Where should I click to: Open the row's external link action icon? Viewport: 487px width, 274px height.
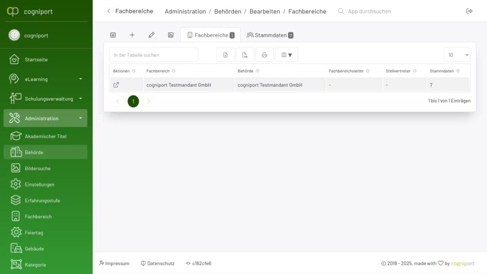click(x=116, y=85)
